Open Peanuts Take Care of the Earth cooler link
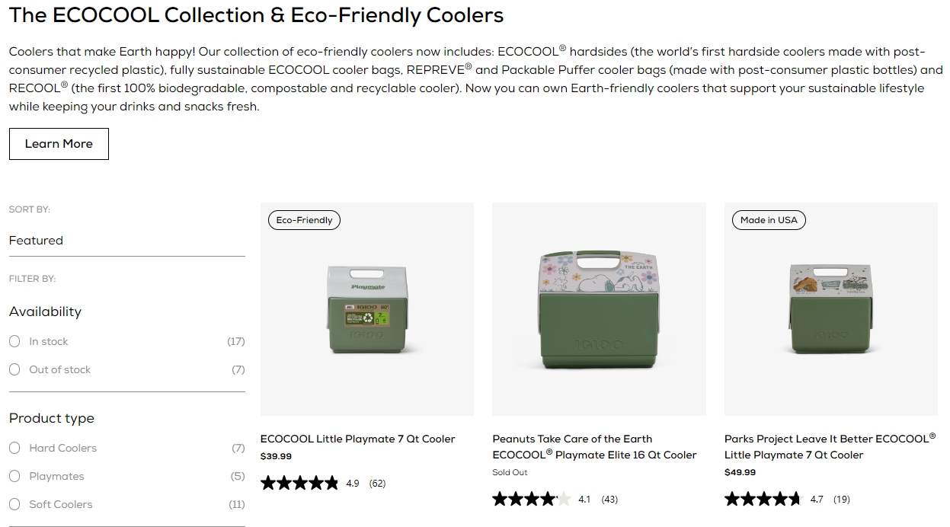Screen dimensions: 950x527 [x=595, y=447]
